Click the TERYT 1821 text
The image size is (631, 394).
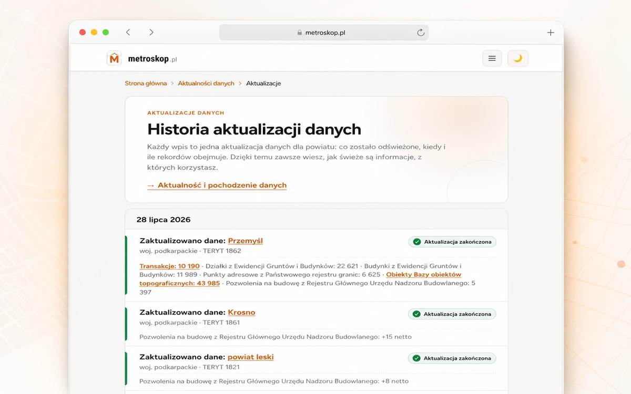pos(221,367)
